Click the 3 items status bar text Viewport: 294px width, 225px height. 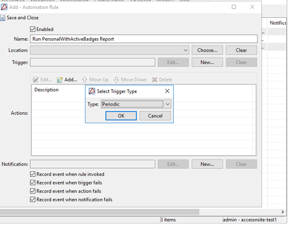click(168, 220)
